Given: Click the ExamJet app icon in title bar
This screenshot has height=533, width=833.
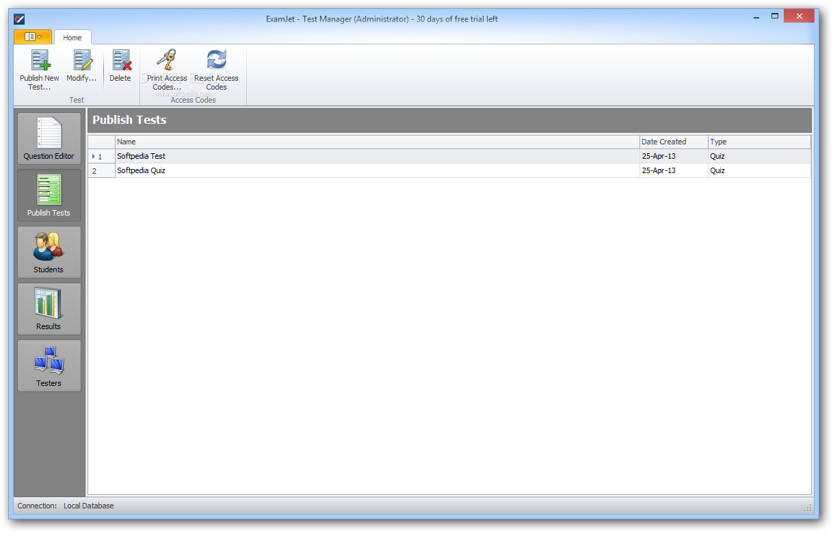Looking at the screenshot, I should point(19,19).
